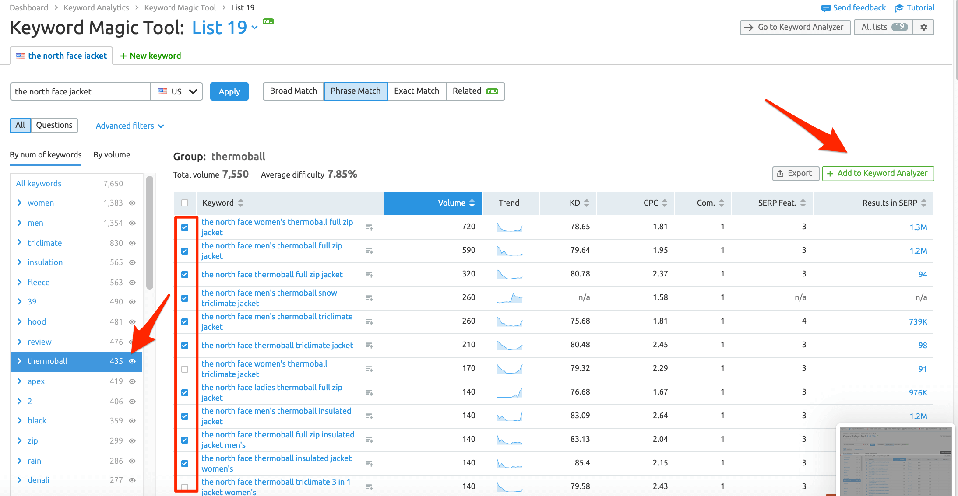Screen dimensions: 958x496
Task: Select the Questions filter tab
Action: (54, 125)
